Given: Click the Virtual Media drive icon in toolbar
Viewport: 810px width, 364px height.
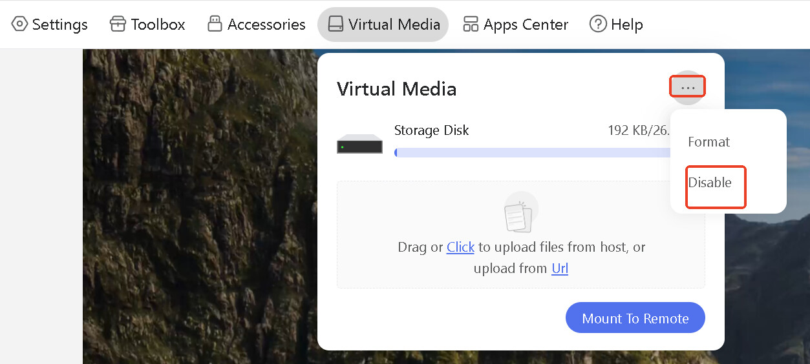Looking at the screenshot, I should [336, 25].
